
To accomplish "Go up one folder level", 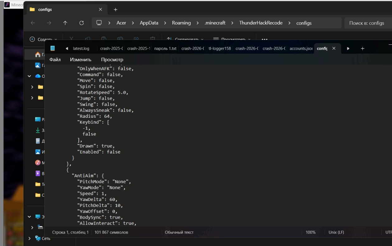I will click(65, 23).
